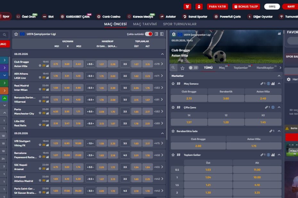298x198 pixels.
Task: Open more markets for AEK Athens match
Action: 159,76
